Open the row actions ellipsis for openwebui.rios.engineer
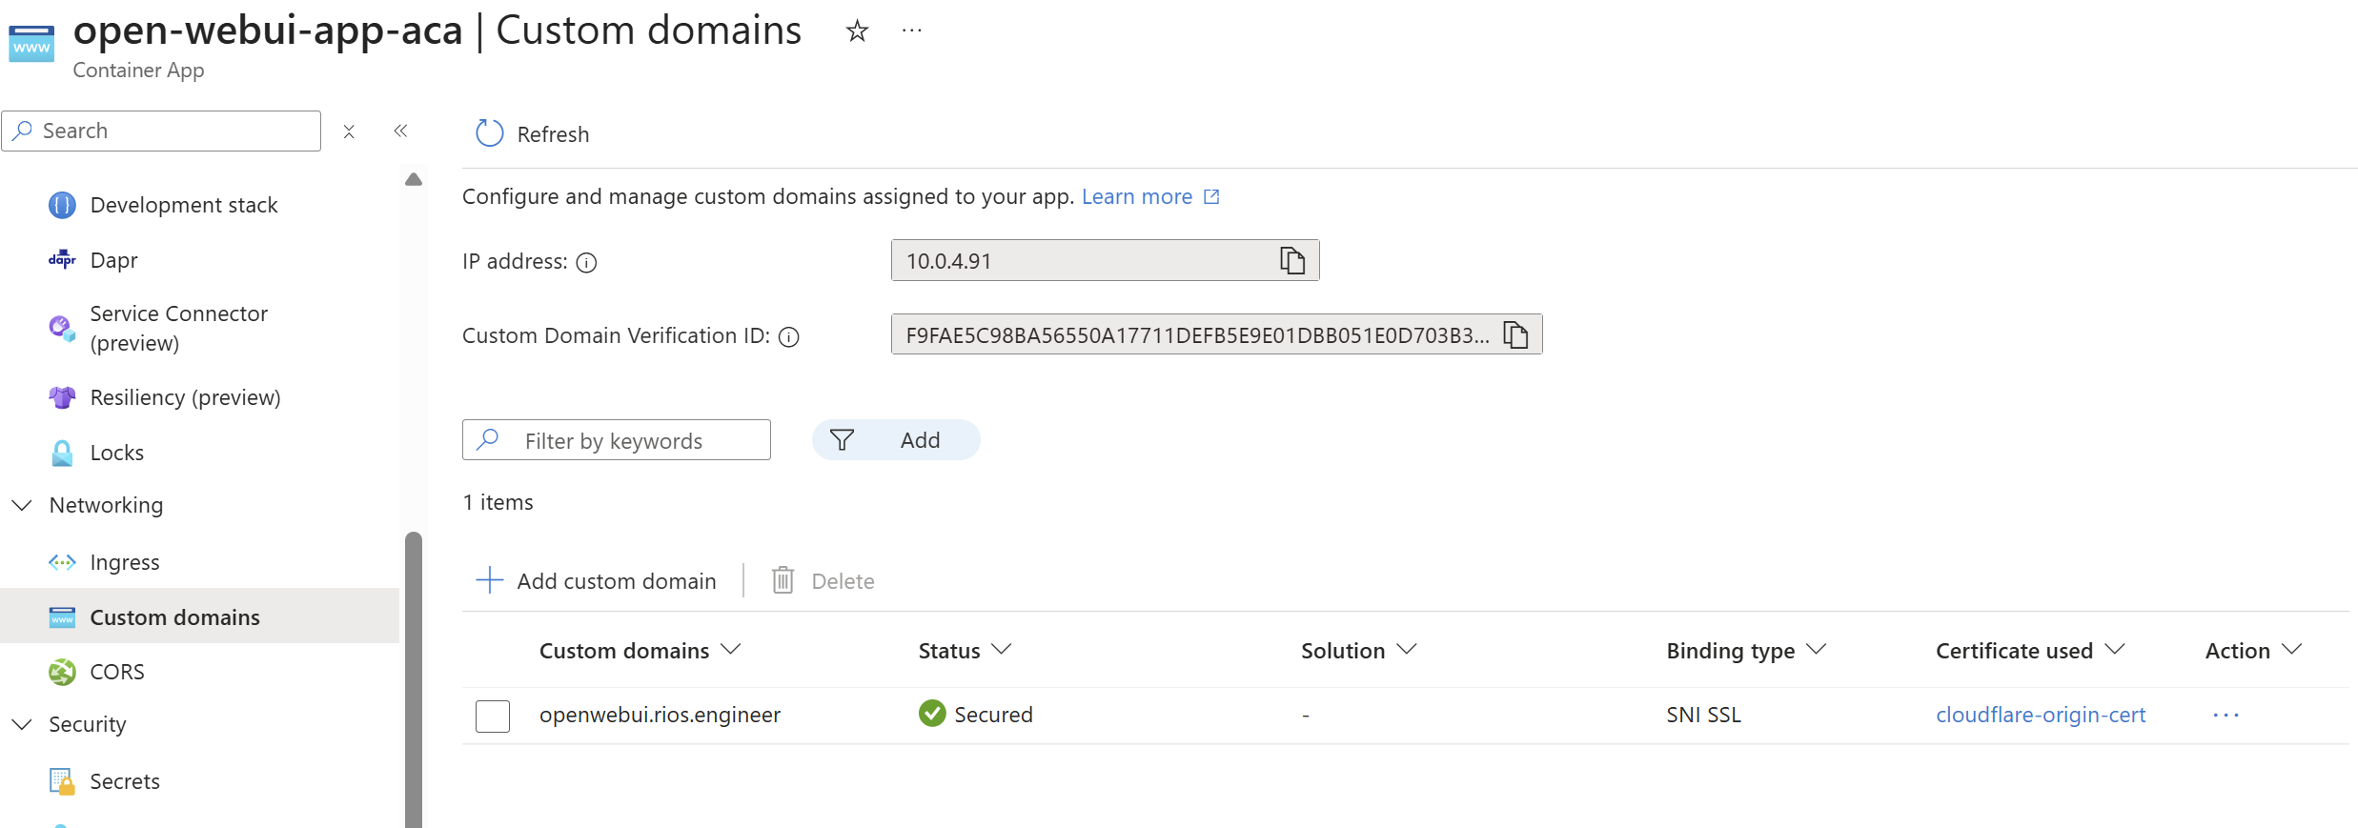This screenshot has height=828, width=2358. tap(2226, 715)
